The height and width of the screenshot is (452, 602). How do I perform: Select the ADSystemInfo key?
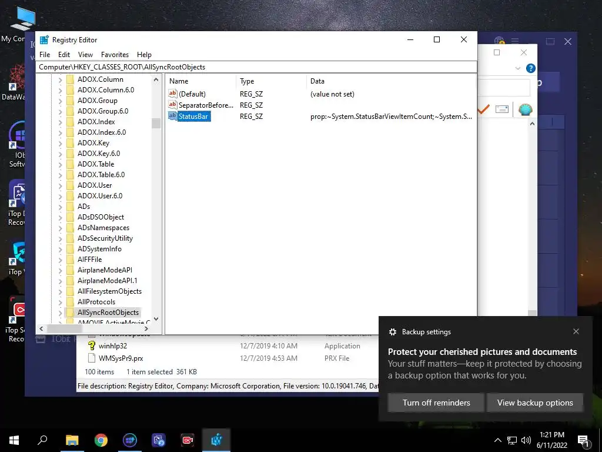coord(99,249)
